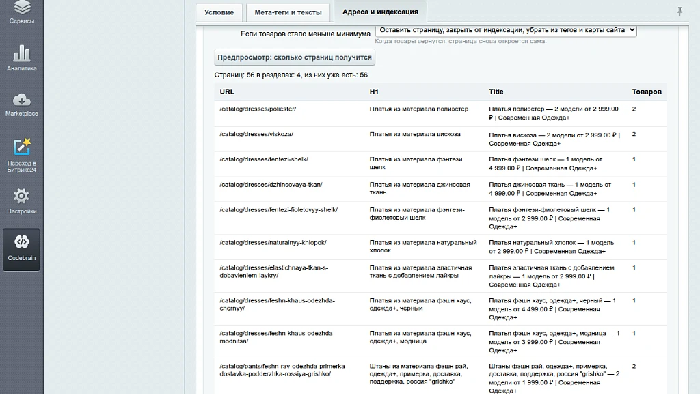Image resolution: width=700 pixels, height=394 pixels.
Task: Click the Title column header
Action: 496,92
